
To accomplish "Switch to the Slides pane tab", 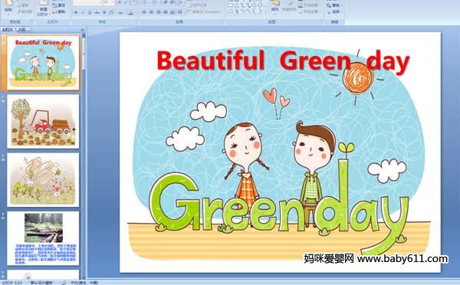I will 8,29.
